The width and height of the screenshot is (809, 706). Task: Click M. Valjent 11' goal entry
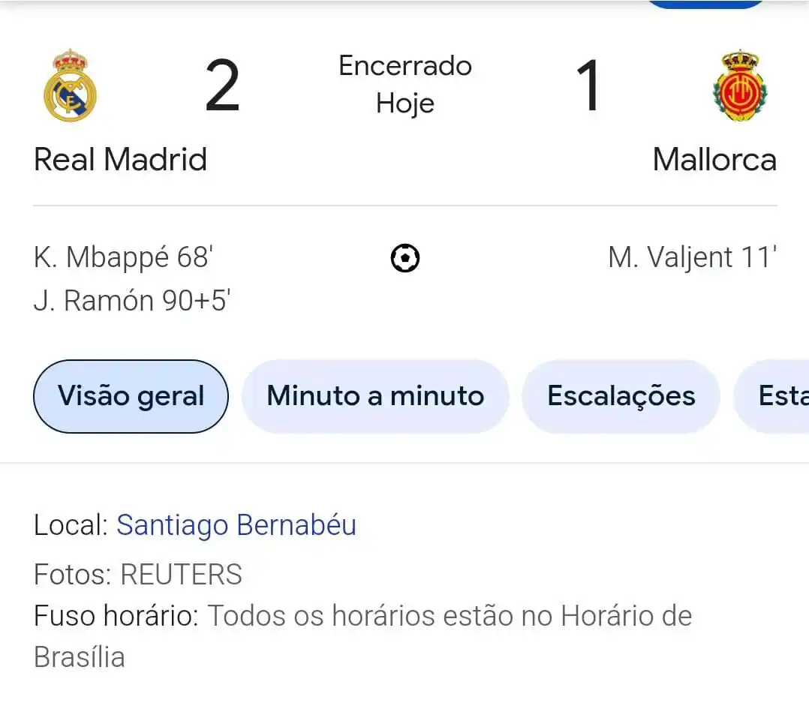coord(693,257)
